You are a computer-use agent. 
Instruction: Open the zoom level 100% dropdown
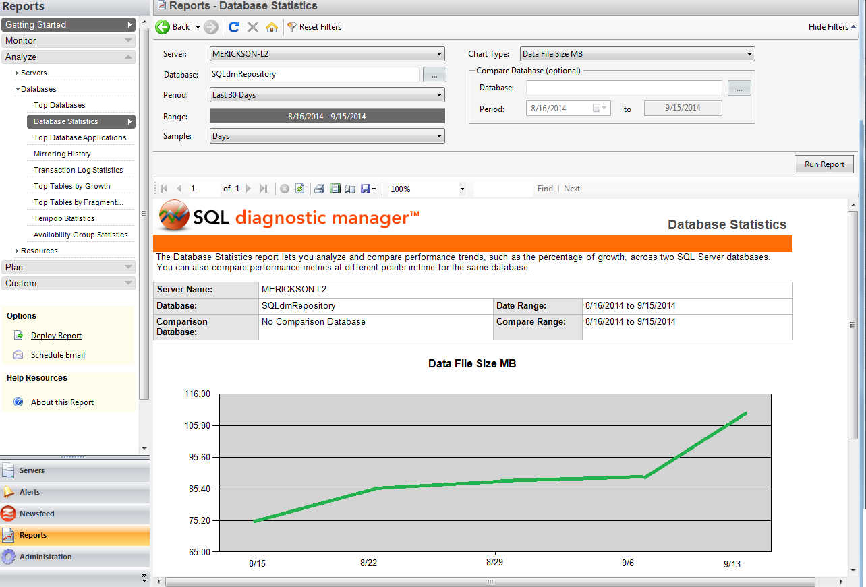(462, 189)
